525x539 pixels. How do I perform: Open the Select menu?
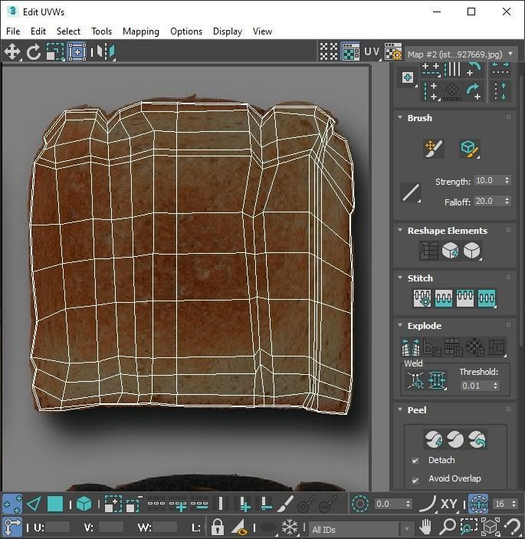coord(68,31)
